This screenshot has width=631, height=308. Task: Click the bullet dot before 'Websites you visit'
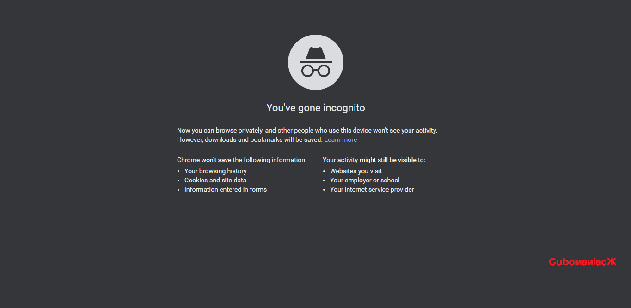[325, 171]
